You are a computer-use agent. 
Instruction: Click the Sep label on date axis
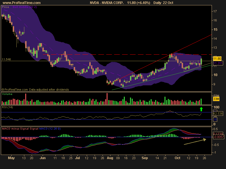point(145,158)
